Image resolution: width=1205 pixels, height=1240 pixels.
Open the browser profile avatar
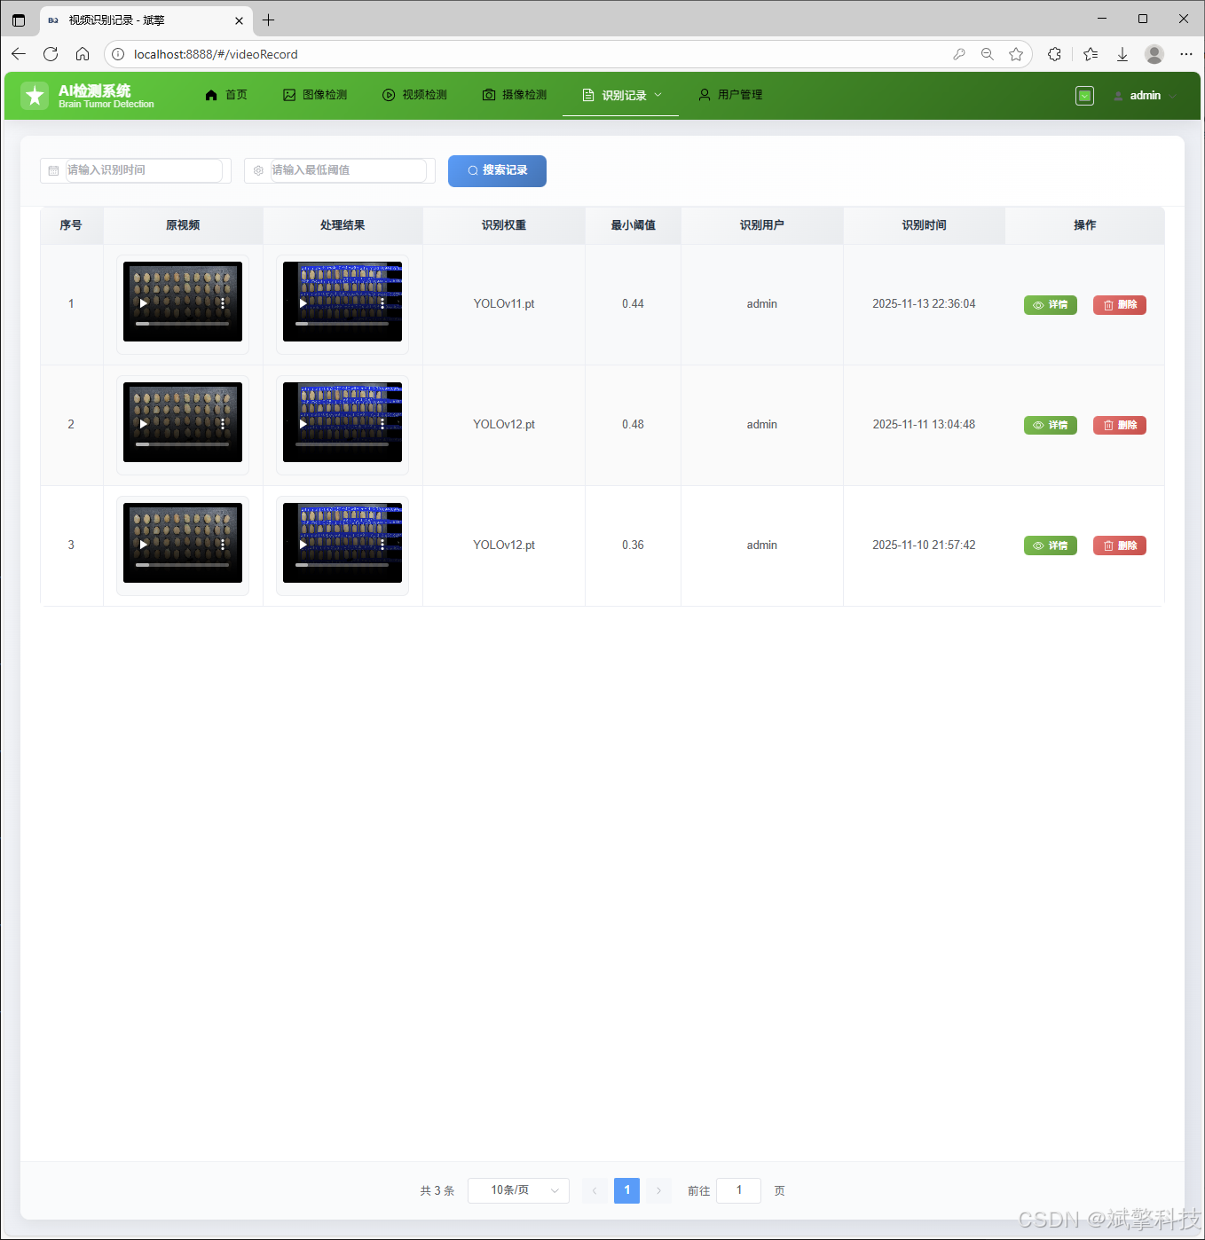[1154, 54]
